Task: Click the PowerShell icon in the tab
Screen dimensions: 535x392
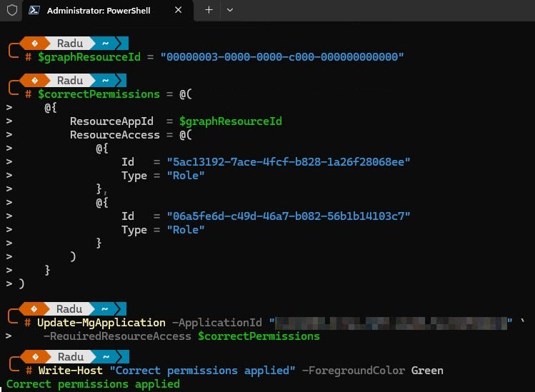Action: click(34, 11)
